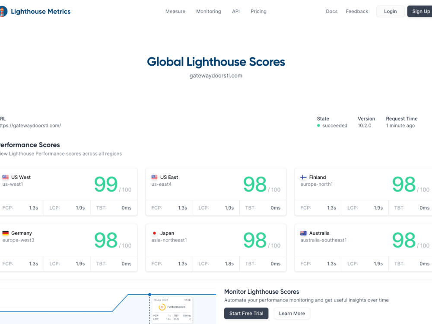This screenshot has height=324, width=432.
Task: Open the Docs link
Action: click(332, 11)
